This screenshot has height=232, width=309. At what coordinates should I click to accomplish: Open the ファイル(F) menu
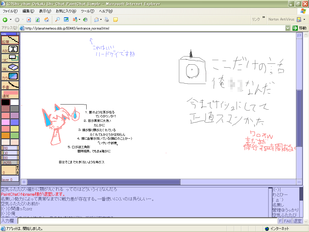coord(10,11)
